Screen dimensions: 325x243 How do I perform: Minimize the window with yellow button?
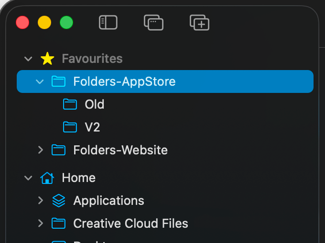(44, 22)
